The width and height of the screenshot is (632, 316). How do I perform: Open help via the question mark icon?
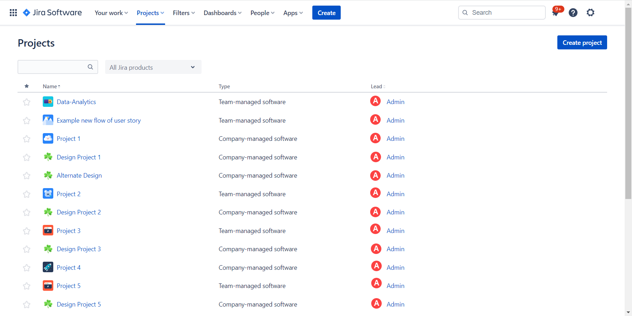[x=573, y=13]
